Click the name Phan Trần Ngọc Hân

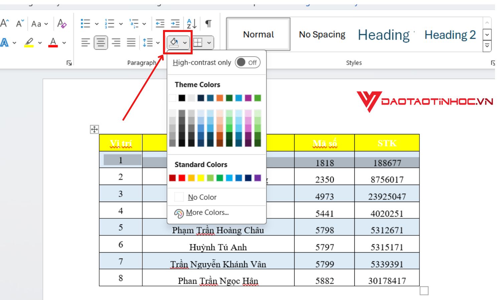pyautogui.click(x=218, y=281)
